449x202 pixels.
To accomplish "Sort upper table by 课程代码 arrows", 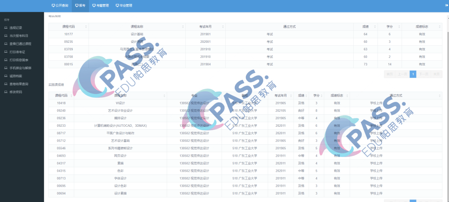I will coord(86,27).
